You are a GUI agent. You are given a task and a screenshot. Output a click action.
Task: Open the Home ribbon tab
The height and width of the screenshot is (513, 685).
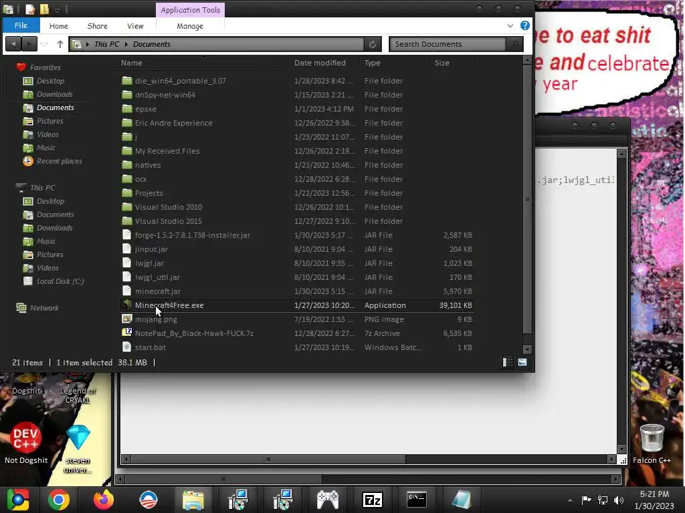[59, 26]
